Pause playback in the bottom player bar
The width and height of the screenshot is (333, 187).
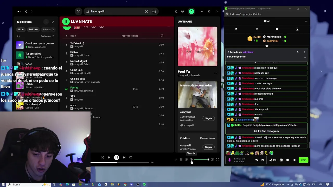click(x=117, y=157)
